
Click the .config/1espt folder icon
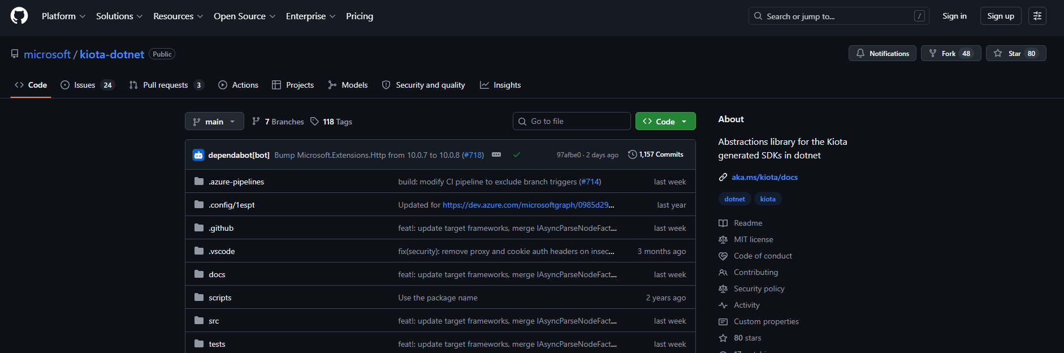199,205
